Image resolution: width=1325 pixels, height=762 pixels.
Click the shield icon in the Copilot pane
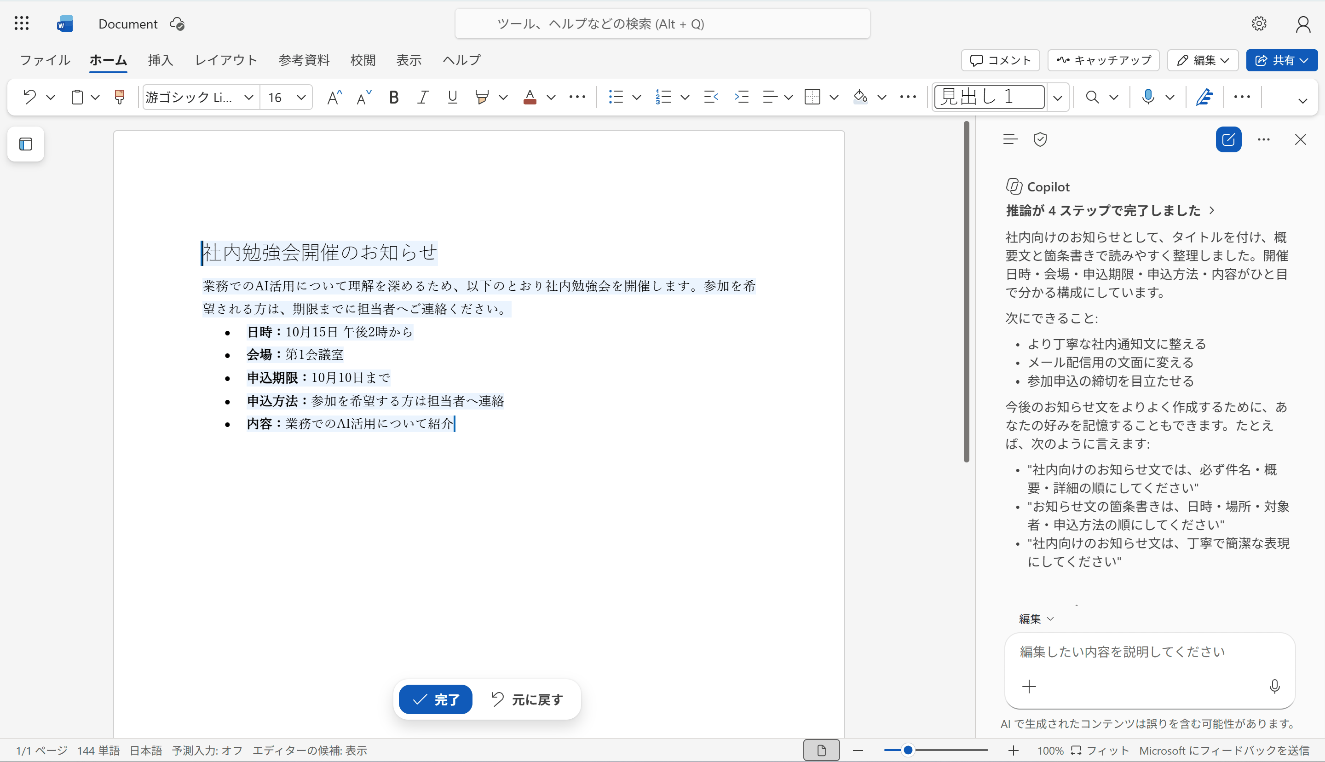pyautogui.click(x=1040, y=139)
